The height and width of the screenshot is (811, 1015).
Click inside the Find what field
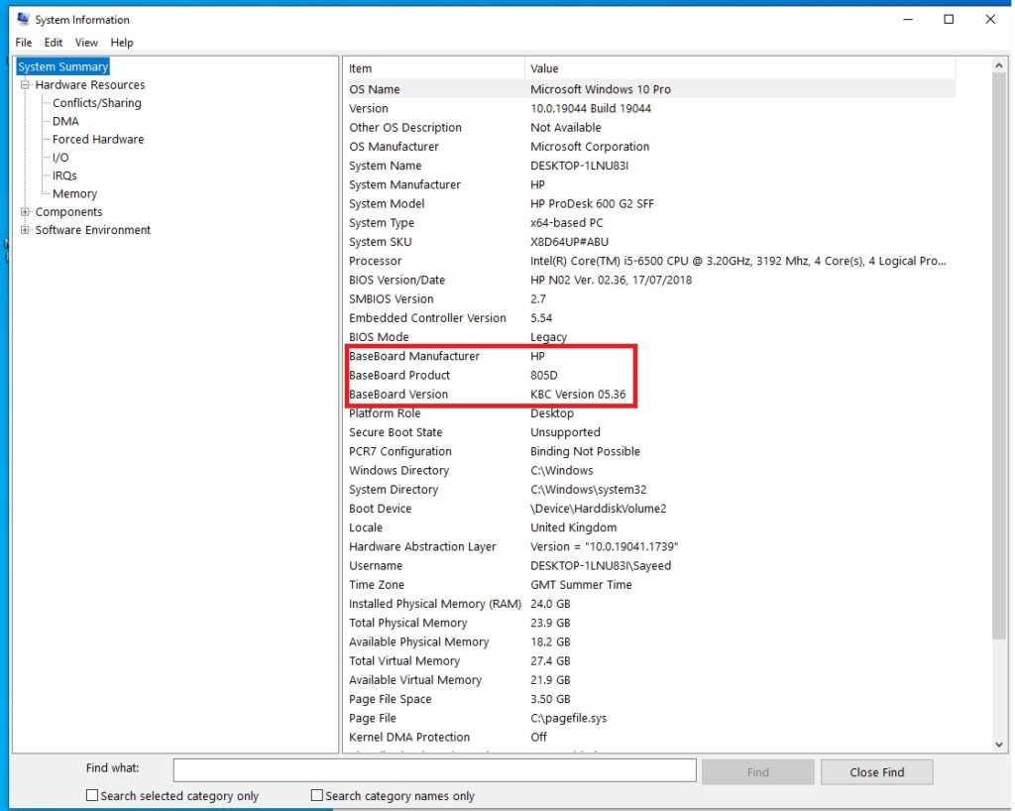click(433, 770)
